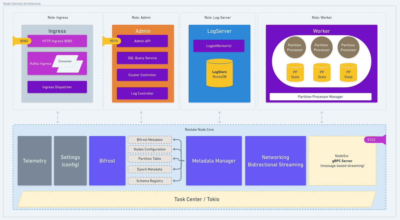
Task: Click the 'Restate Node Core' label
Action: pos(199,129)
